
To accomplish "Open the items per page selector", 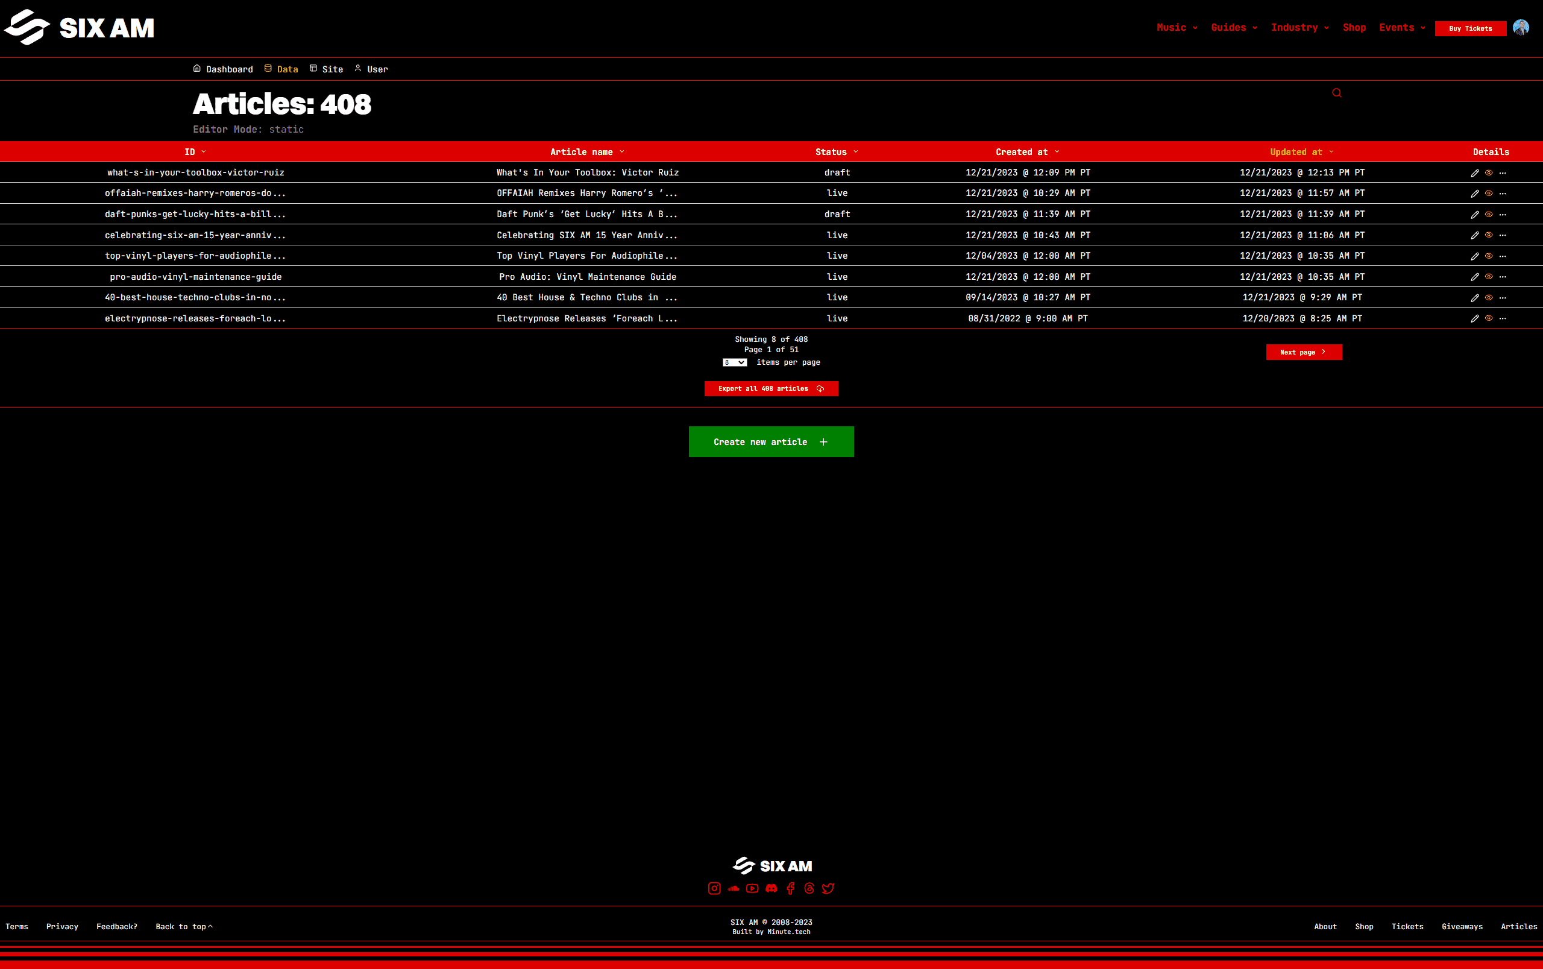I will coord(735,363).
